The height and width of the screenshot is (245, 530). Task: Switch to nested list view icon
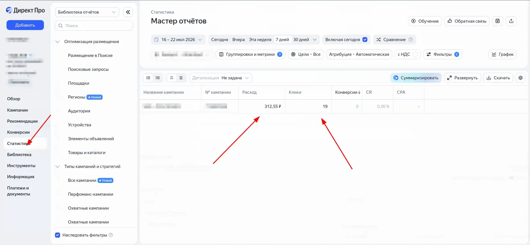click(158, 78)
